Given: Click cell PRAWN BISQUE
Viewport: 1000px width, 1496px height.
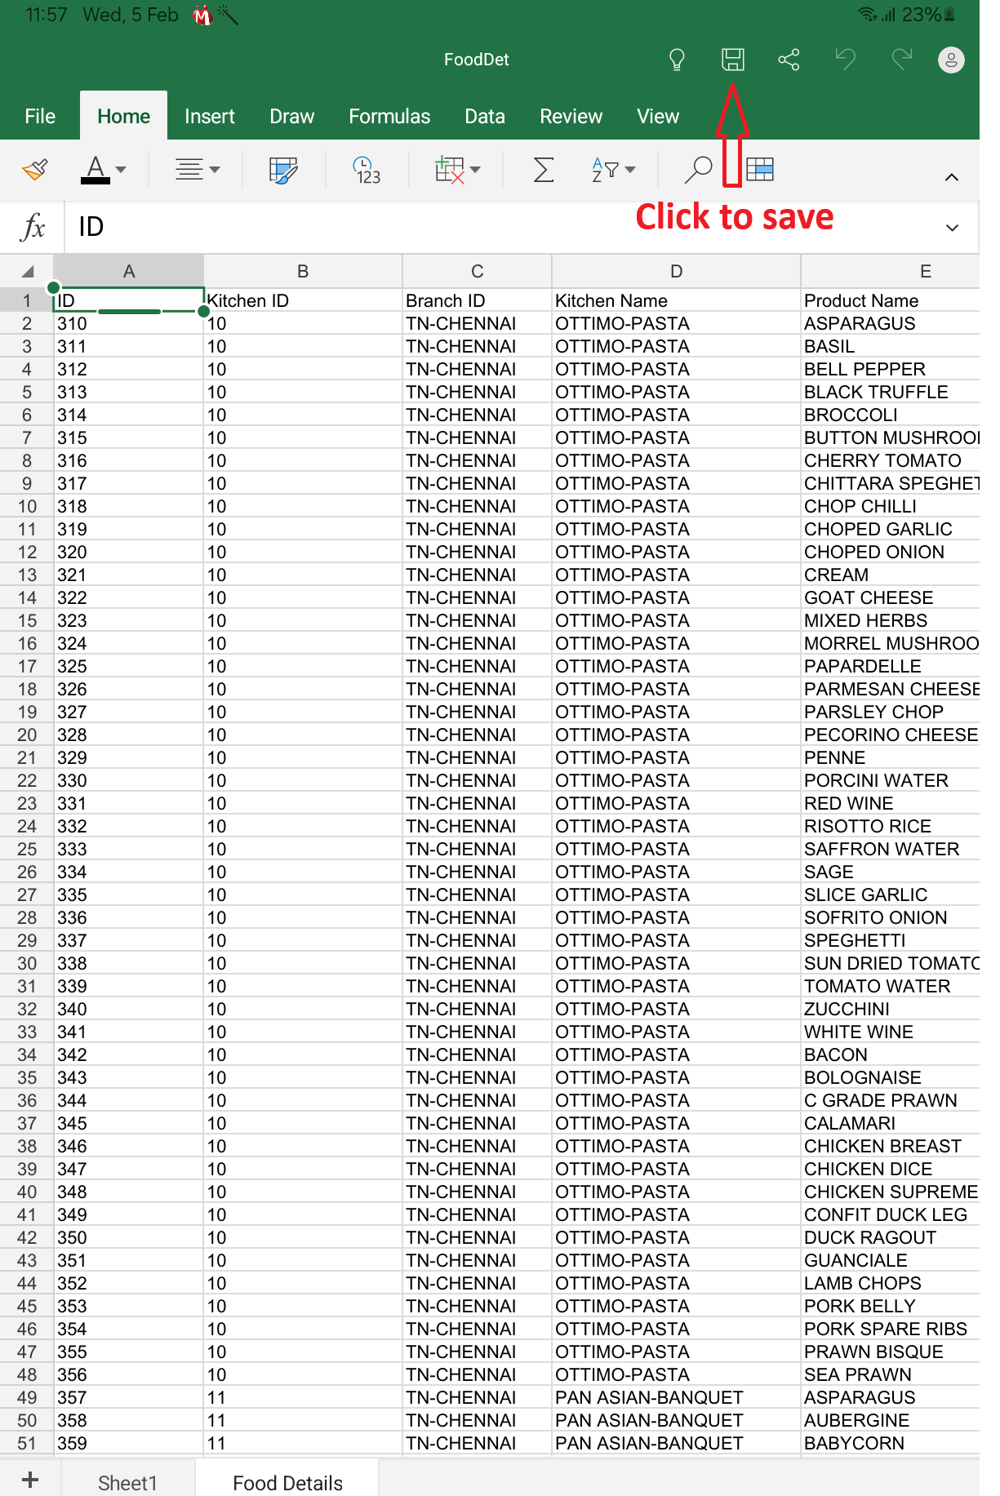Looking at the screenshot, I should [891, 1352].
